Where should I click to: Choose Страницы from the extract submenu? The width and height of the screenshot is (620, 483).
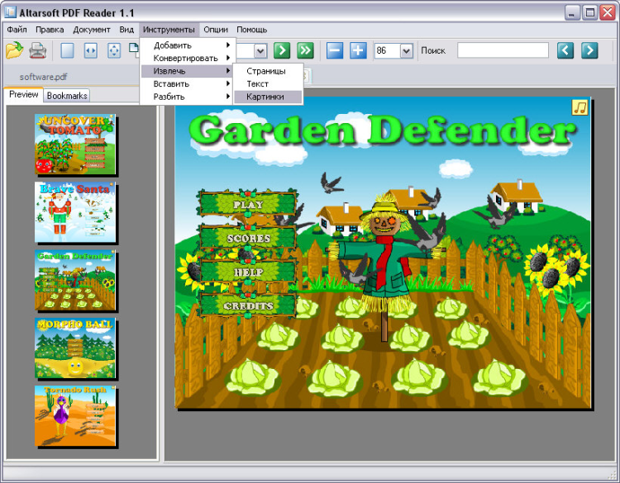coord(268,71)
